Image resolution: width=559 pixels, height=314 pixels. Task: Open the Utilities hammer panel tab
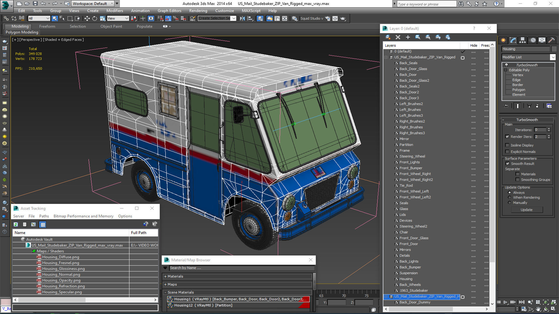[551, 40]
